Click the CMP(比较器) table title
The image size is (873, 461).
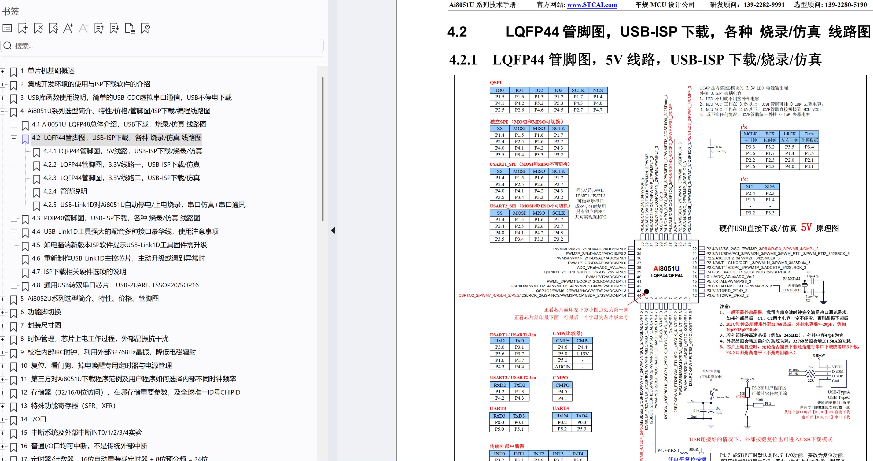click(567, 333)
